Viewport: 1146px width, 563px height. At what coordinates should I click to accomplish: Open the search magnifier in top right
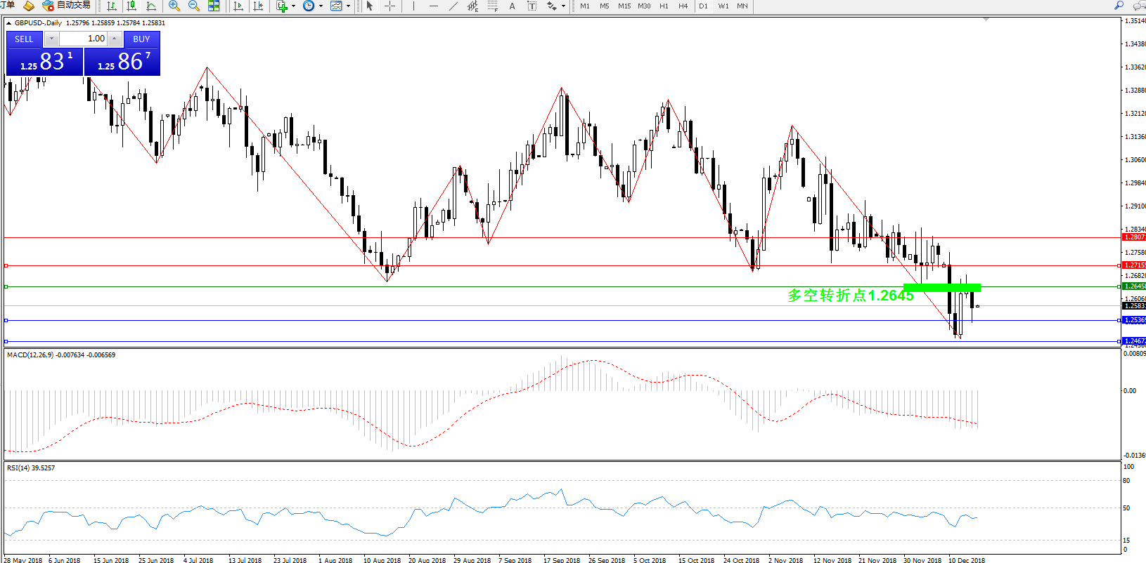[x=1119, y=6]
